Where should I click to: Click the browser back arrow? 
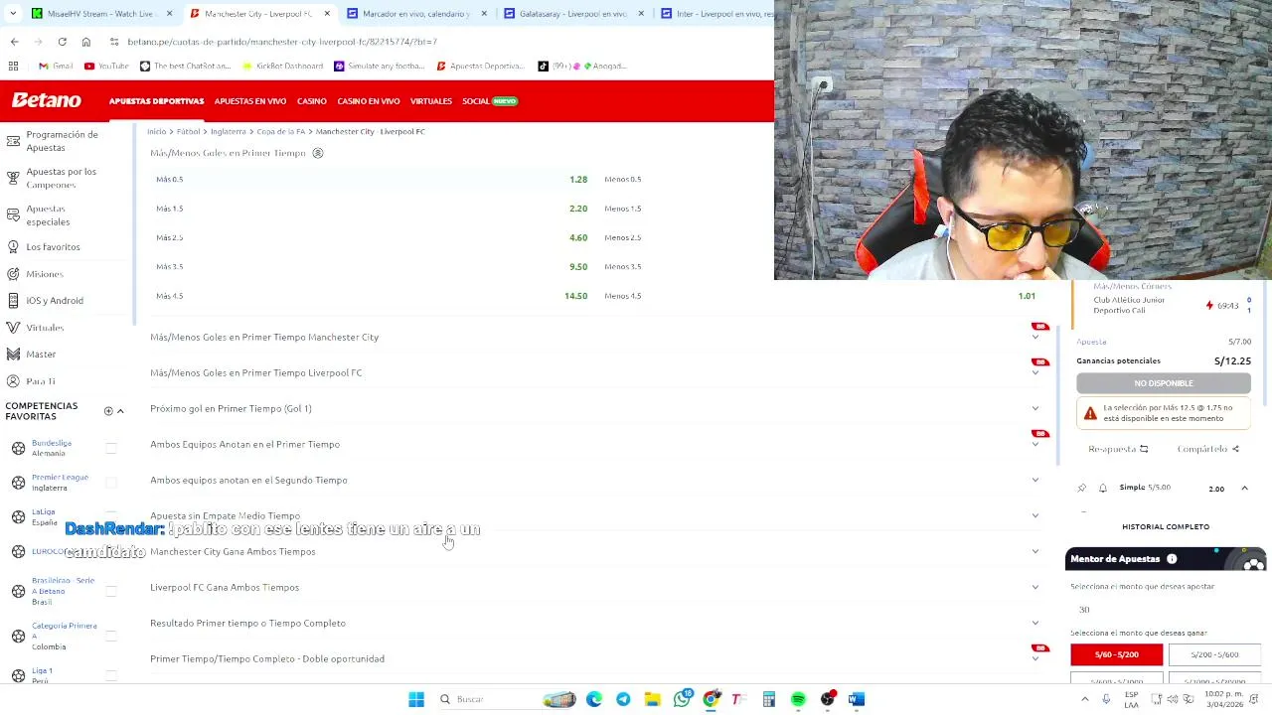[x=14, y=42]
